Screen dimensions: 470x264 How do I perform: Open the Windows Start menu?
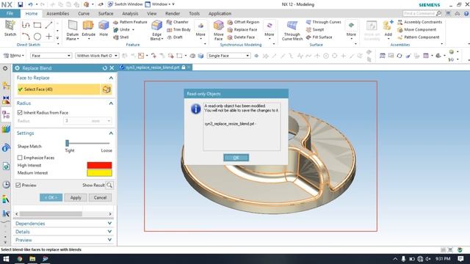coord(6,259)
